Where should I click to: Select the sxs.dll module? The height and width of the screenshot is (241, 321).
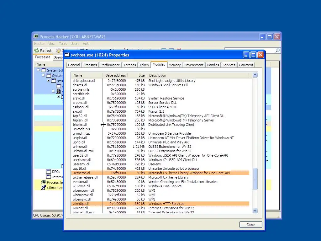point(78,111)
